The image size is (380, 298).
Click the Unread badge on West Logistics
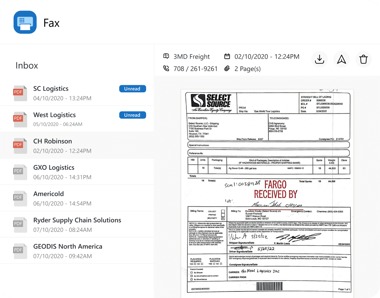point(132,115)
